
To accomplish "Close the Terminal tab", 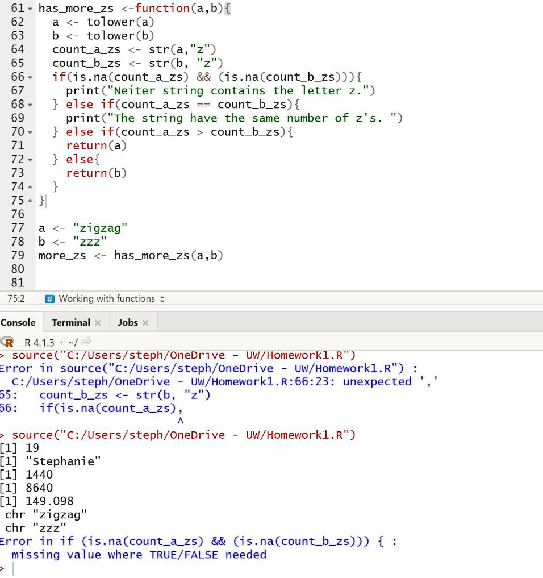I will tap(98, 323).
